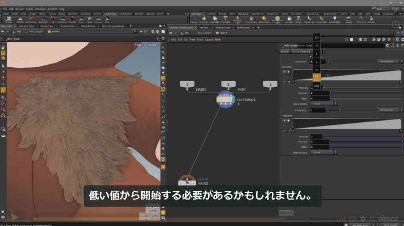404x226 pixels.
Task: Add a new pane tab beside Asset Browser
Action: [x=258, y=28]
